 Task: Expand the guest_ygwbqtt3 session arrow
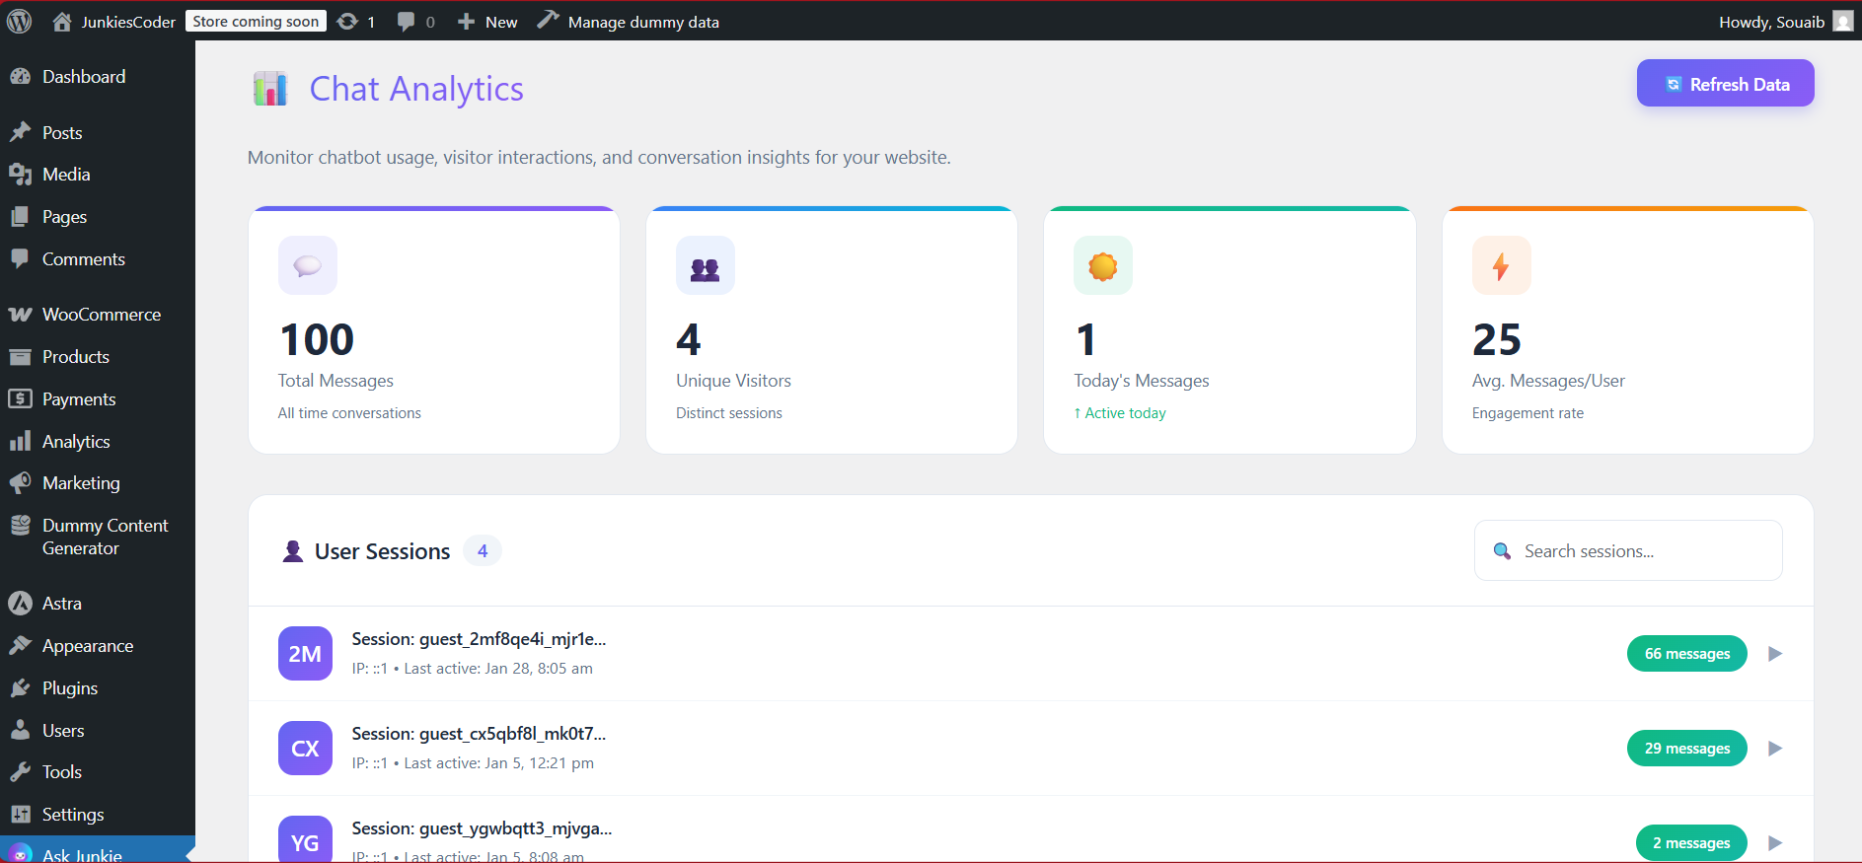1775,843
